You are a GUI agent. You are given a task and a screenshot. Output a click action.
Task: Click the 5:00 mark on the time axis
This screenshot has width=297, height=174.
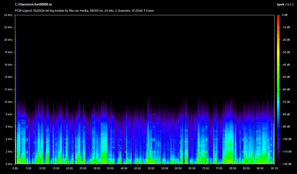pos(29,168)
